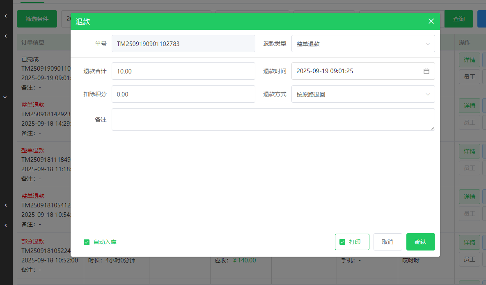486x285 pixels.
Task: Click the chevron arrow of 退款类型 selector
Action: coord(428,44)
